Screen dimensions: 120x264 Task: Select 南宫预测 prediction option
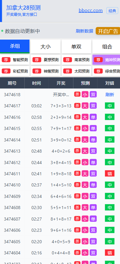[x=76, y=60]
